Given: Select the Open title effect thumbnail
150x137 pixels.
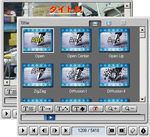Looking at the screenshot, I should [38, 41].
